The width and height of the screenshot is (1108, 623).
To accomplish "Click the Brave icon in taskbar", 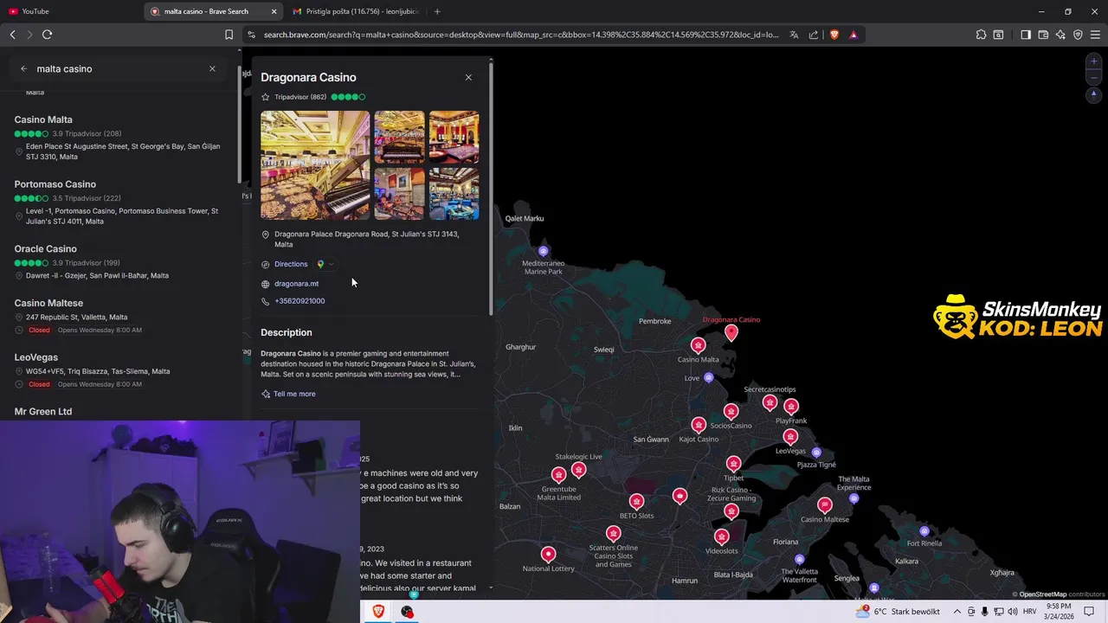I will coord(378,612).
